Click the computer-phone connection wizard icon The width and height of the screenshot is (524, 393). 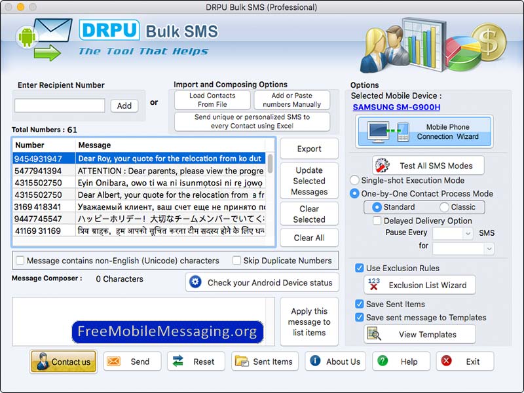388,132
